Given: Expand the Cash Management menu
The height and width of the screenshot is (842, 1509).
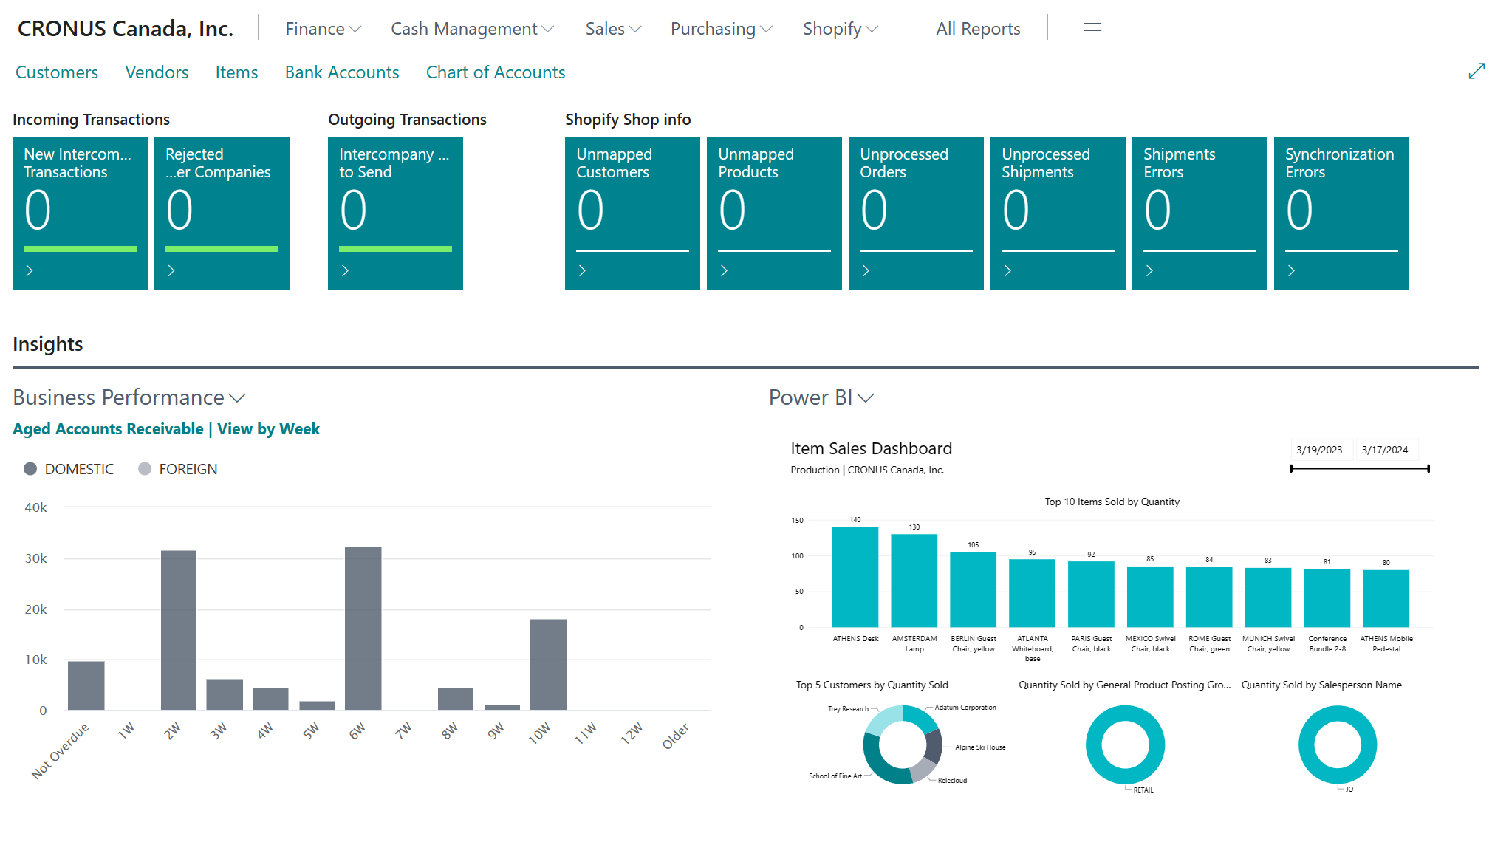Looking at the screenshot, I should click(x=472, y=29).
